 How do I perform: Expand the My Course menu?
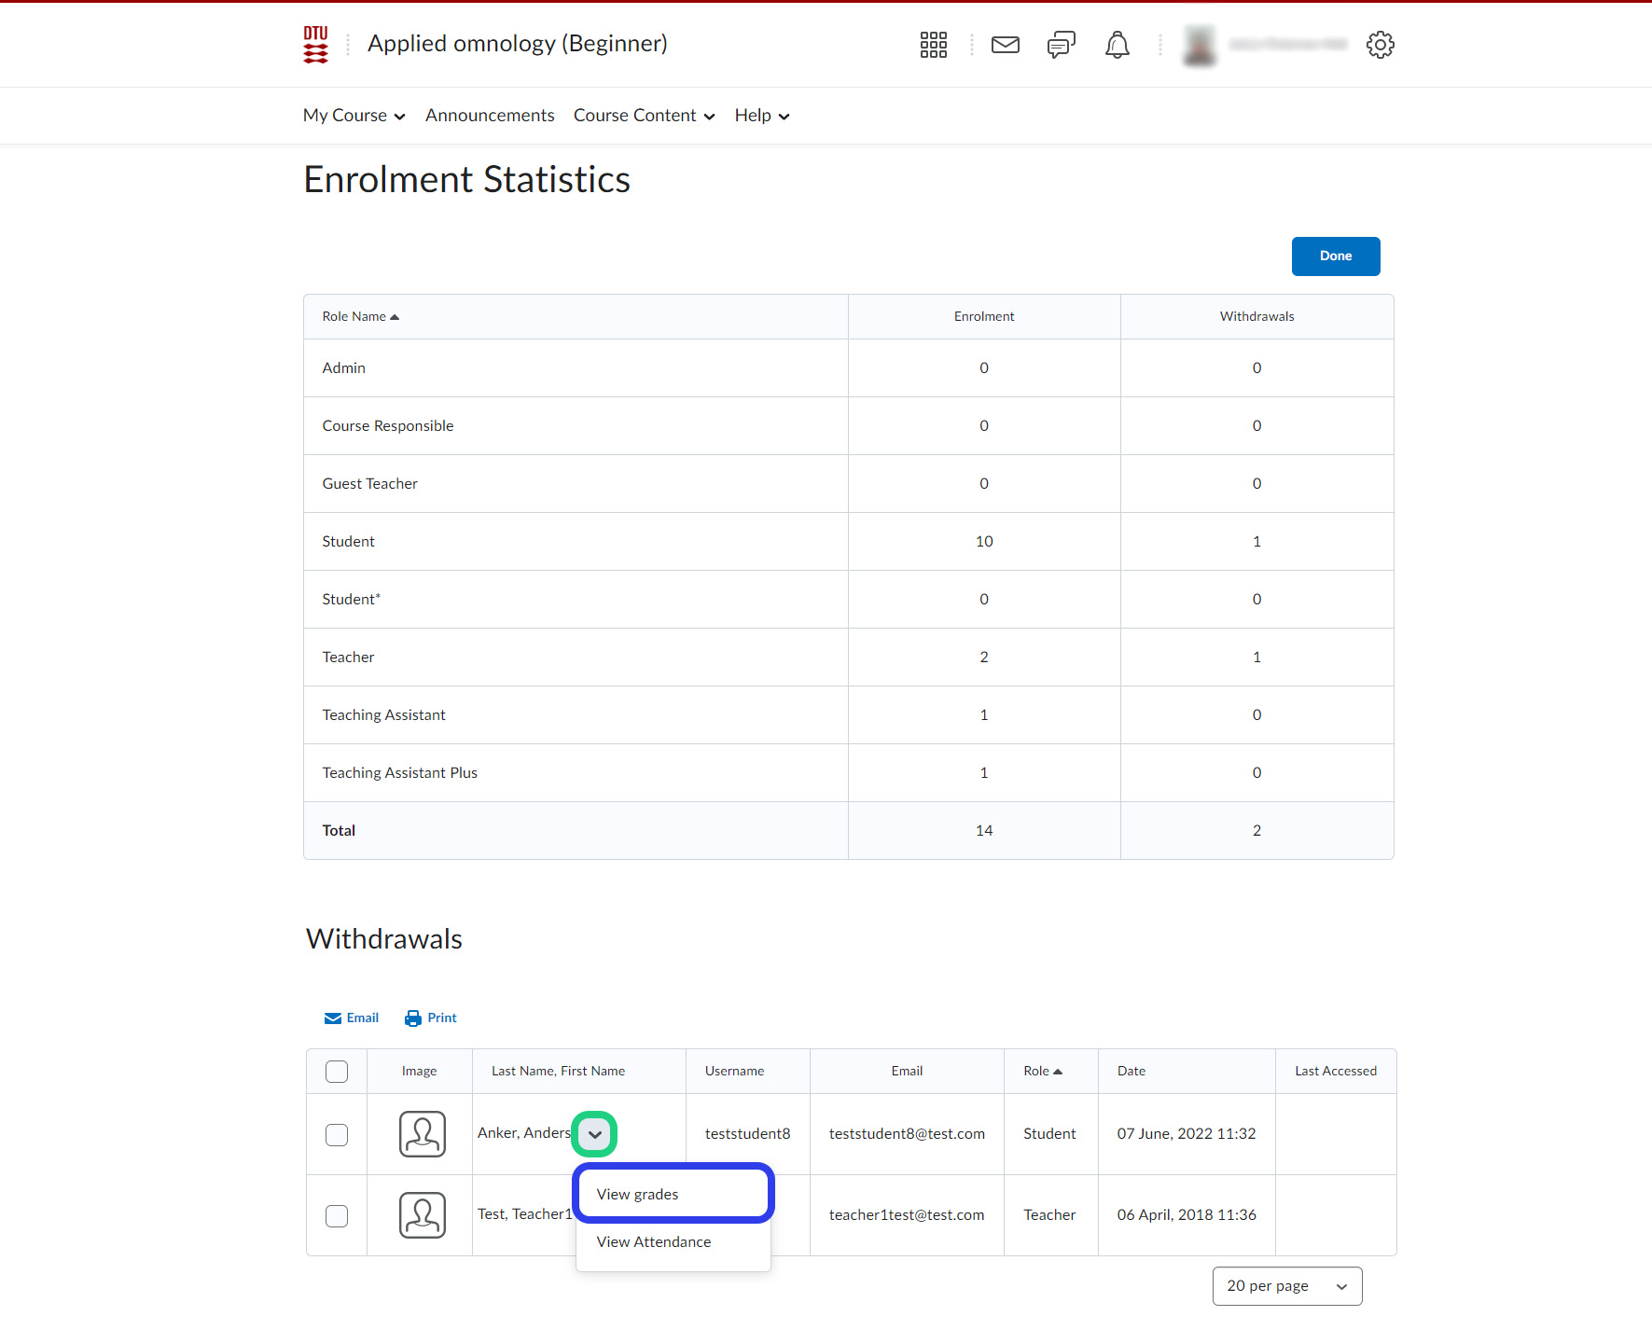pos(354,116)
